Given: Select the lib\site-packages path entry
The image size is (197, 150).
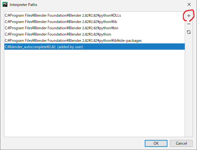Looking at the screenshot, I should [x=94, y=41].
